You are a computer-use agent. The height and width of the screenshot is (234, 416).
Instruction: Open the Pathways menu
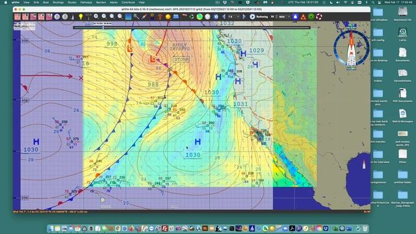86,3
